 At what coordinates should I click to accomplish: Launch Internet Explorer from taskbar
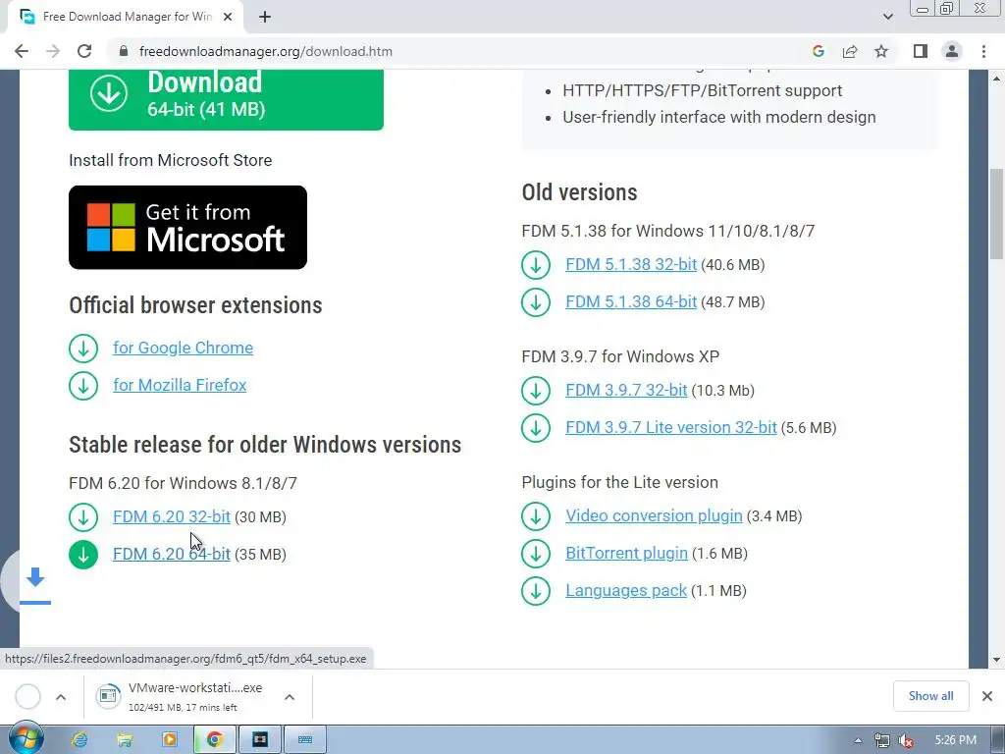[x=79, y=740]
